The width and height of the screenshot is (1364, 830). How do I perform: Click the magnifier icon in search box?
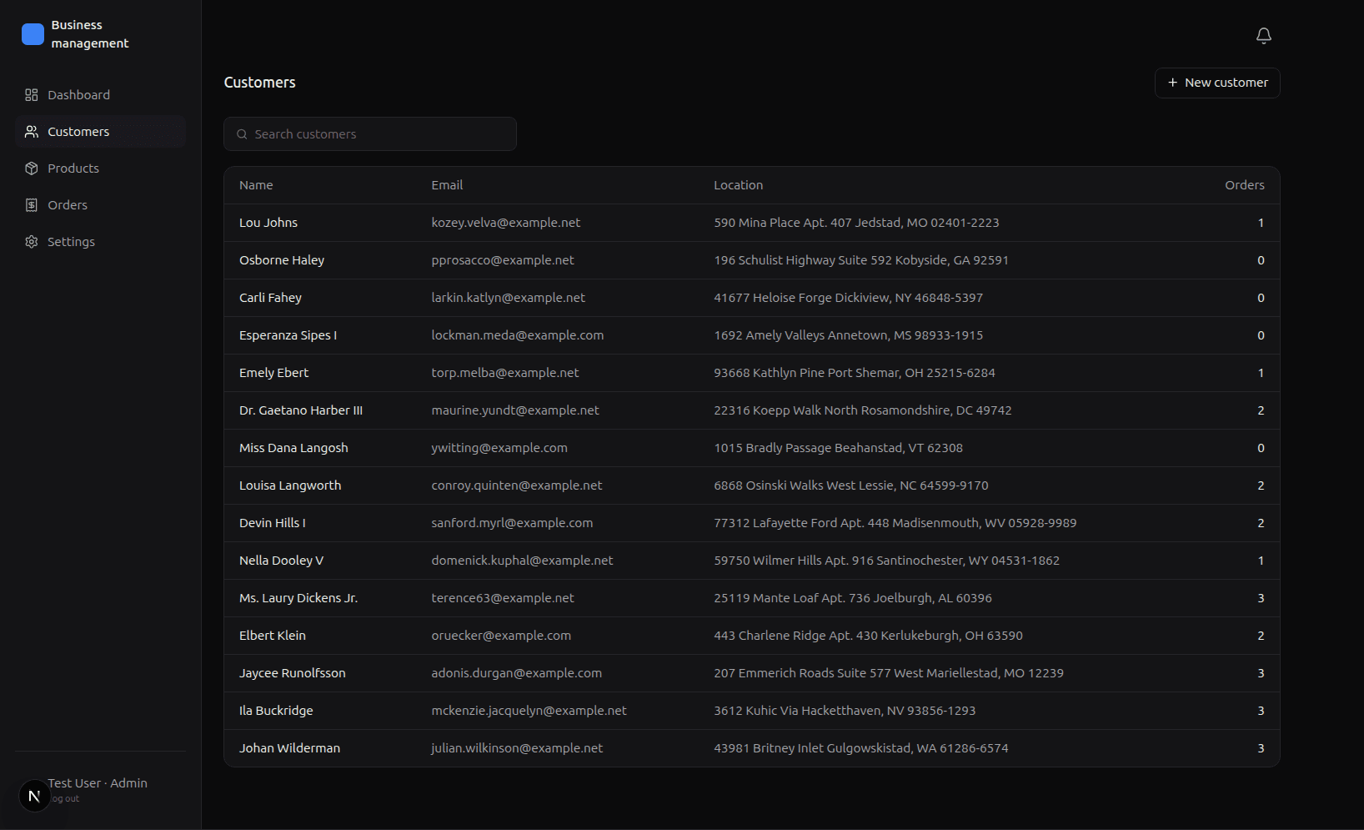242,134
